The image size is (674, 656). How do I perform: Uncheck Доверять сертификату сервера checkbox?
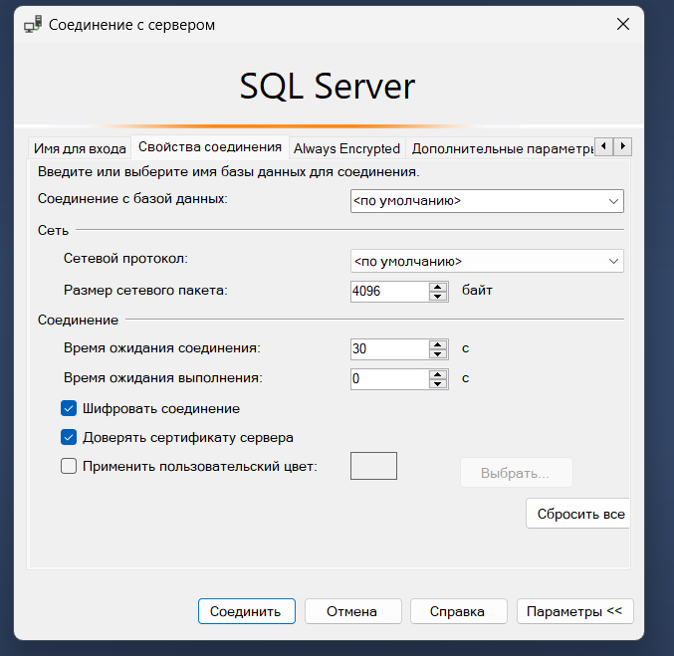(x=69, y=437)
